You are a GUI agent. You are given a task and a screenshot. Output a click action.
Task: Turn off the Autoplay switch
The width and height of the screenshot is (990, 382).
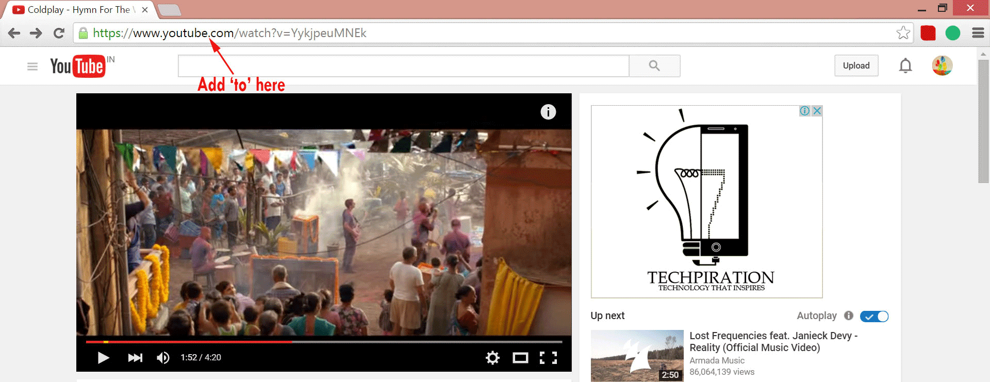pos(874,316)
